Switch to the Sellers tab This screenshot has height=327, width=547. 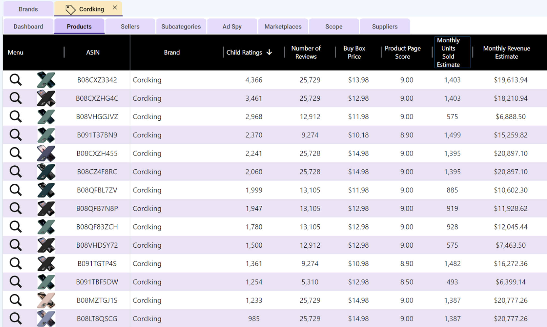(130, 26)
